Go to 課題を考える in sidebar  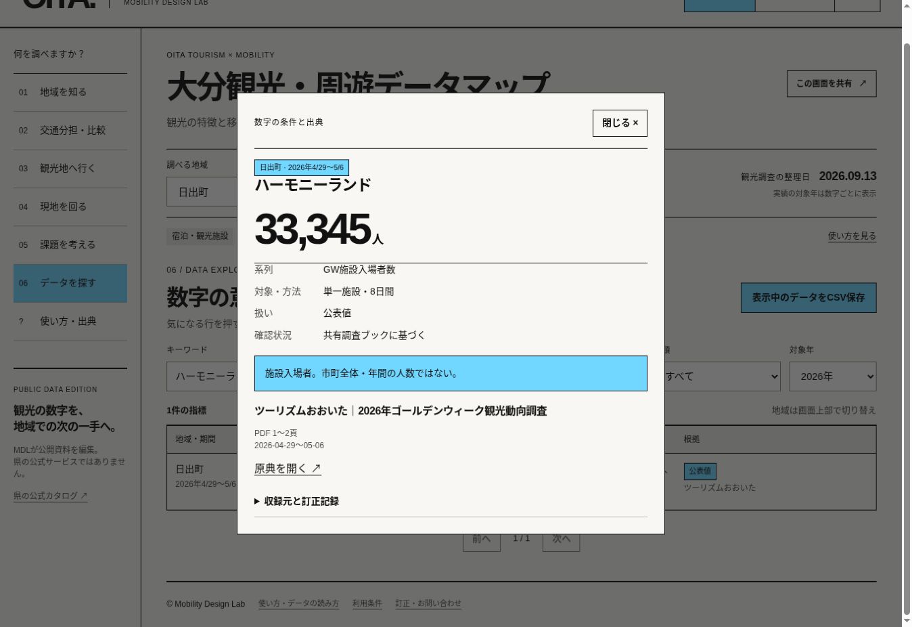click(x=70, y=245)
